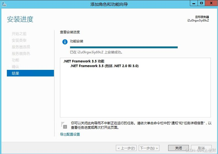Open the 导出配置设置 link
This screenshot has height=154, width=218.
[x=70, y=134]
